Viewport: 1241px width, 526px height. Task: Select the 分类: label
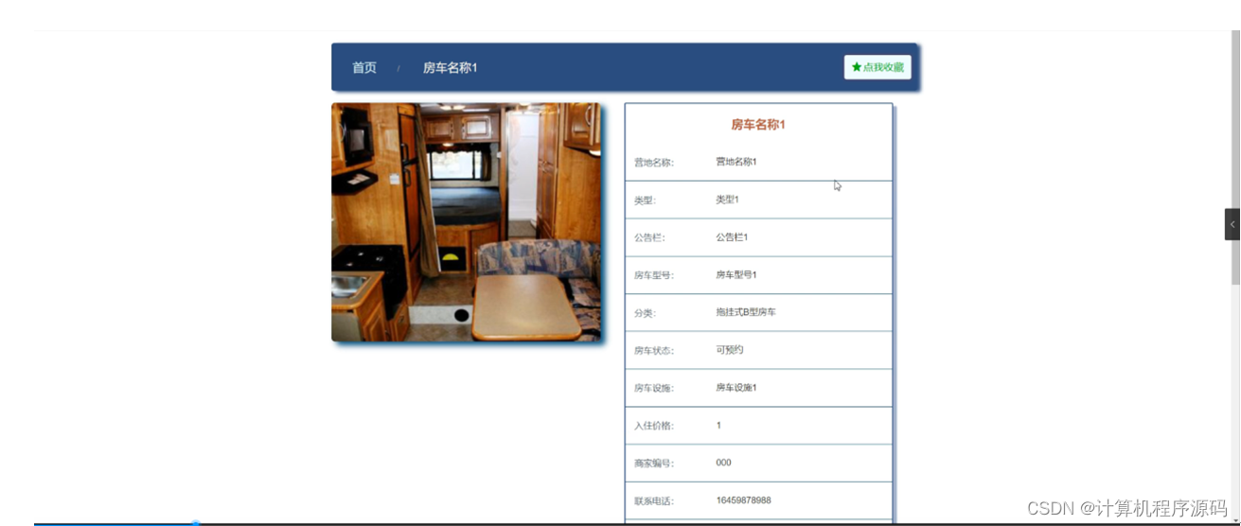pos(645,313)
